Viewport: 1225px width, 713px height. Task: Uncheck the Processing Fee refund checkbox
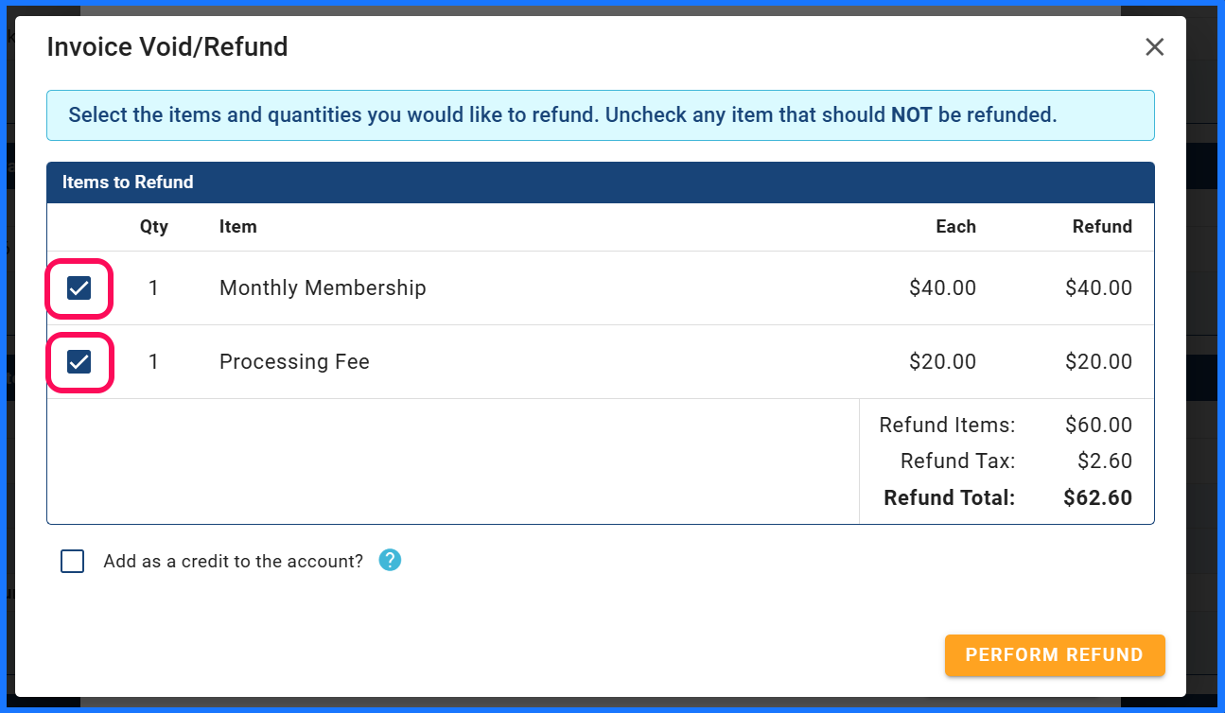[79, 362]
